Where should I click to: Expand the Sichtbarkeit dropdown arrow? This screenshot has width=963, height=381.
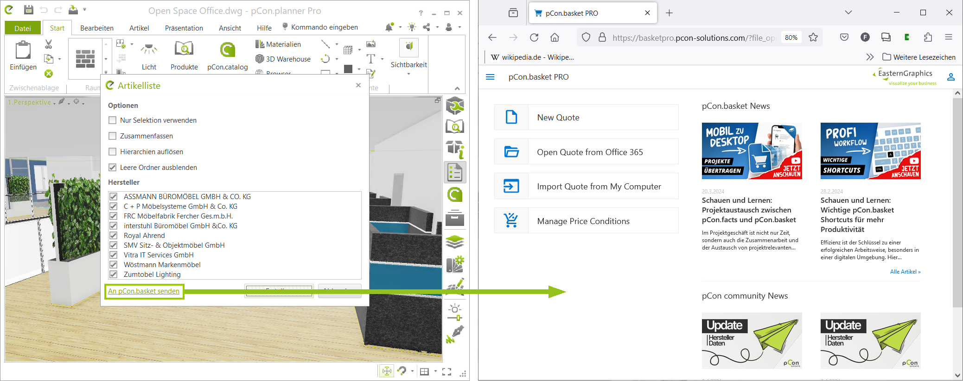tap(408, 74)
